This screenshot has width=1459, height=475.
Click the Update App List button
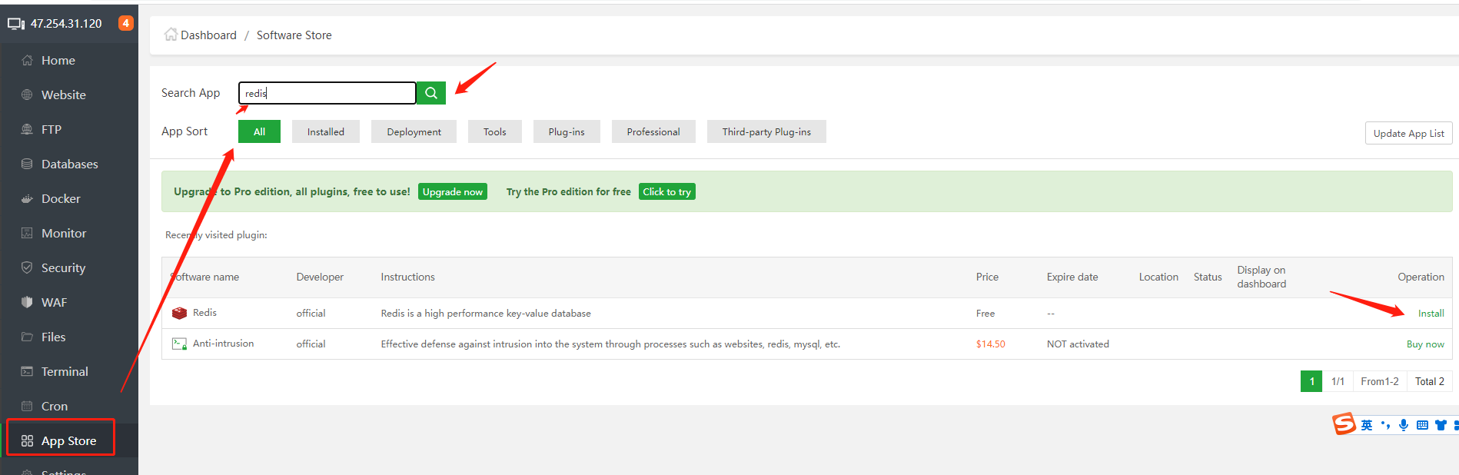[x=1408, y=133]
